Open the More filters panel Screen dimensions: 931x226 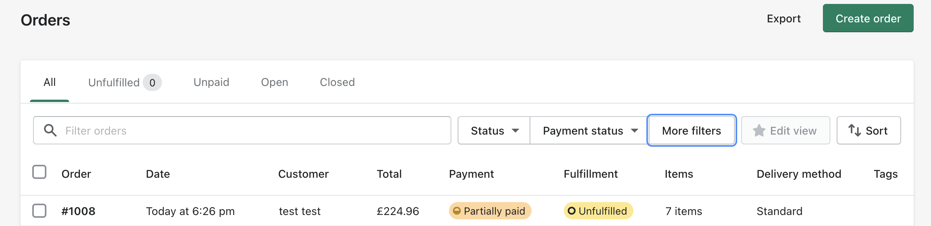pyautogui.click(x=691, y=131)
